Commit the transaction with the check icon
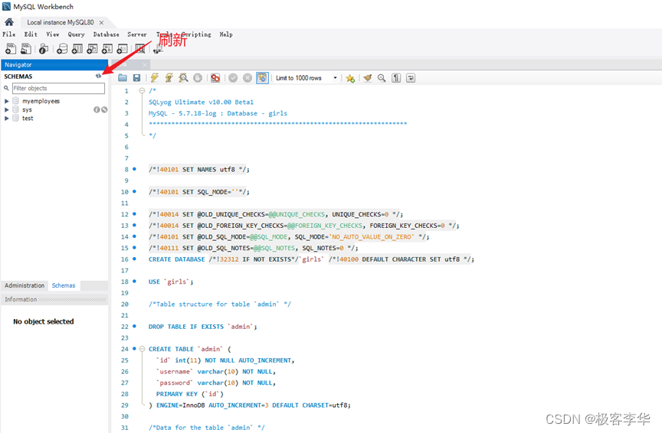 [233, 78]
